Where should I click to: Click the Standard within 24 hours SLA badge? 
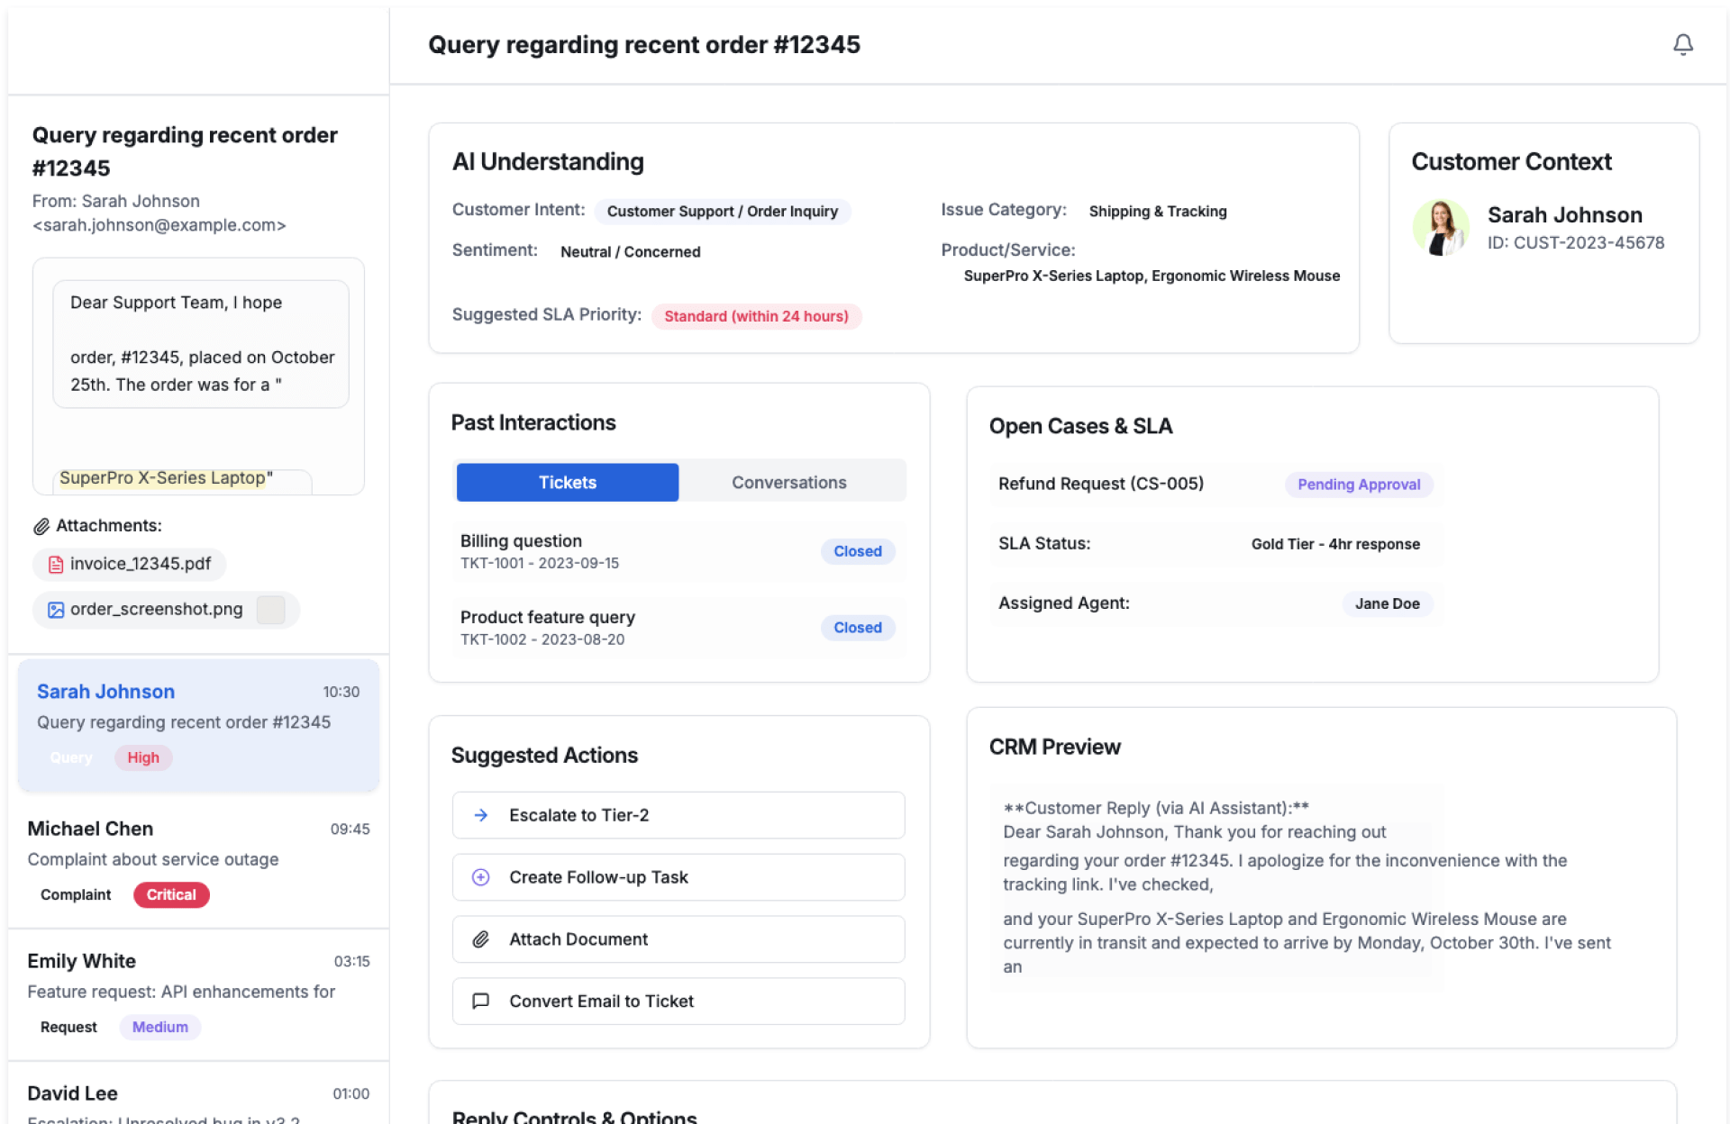[755, 316]
